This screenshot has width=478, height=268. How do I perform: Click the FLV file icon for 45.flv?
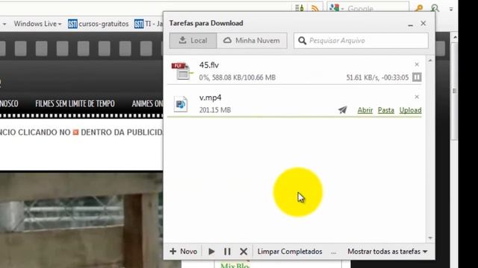pos(182,71)
